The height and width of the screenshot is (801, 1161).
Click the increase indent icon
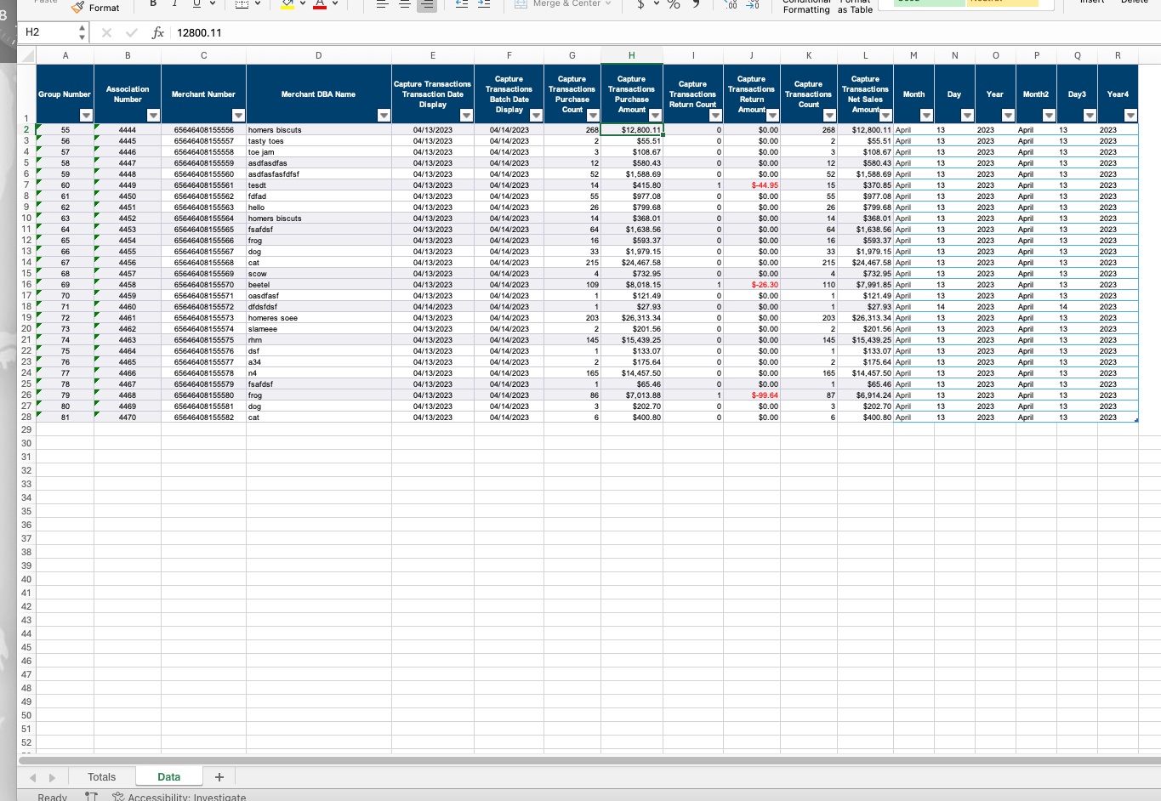(484, 3)
